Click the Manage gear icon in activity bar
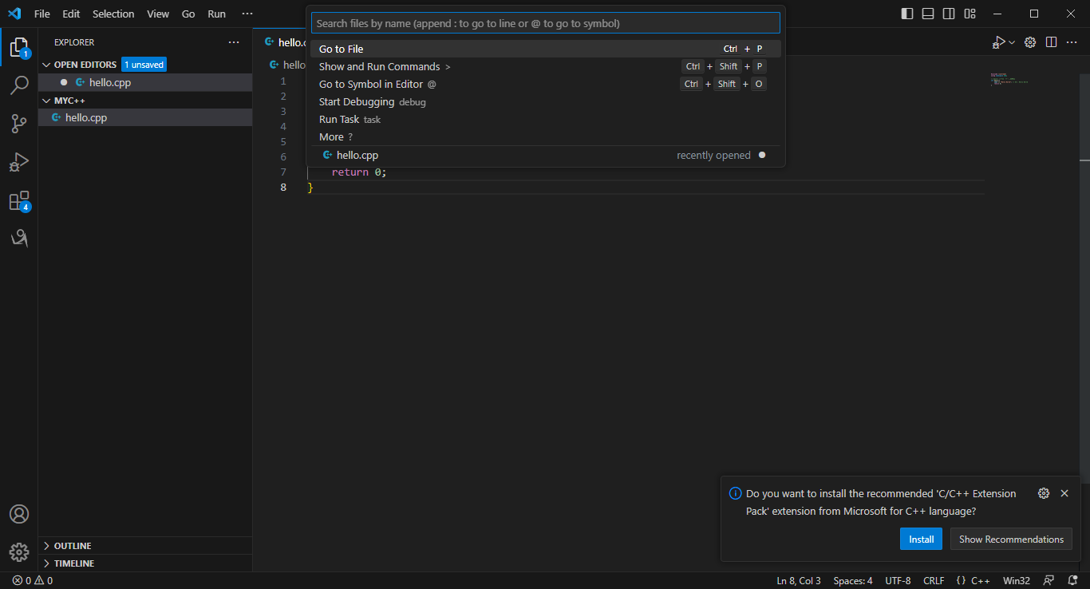 tap(19, 551)
